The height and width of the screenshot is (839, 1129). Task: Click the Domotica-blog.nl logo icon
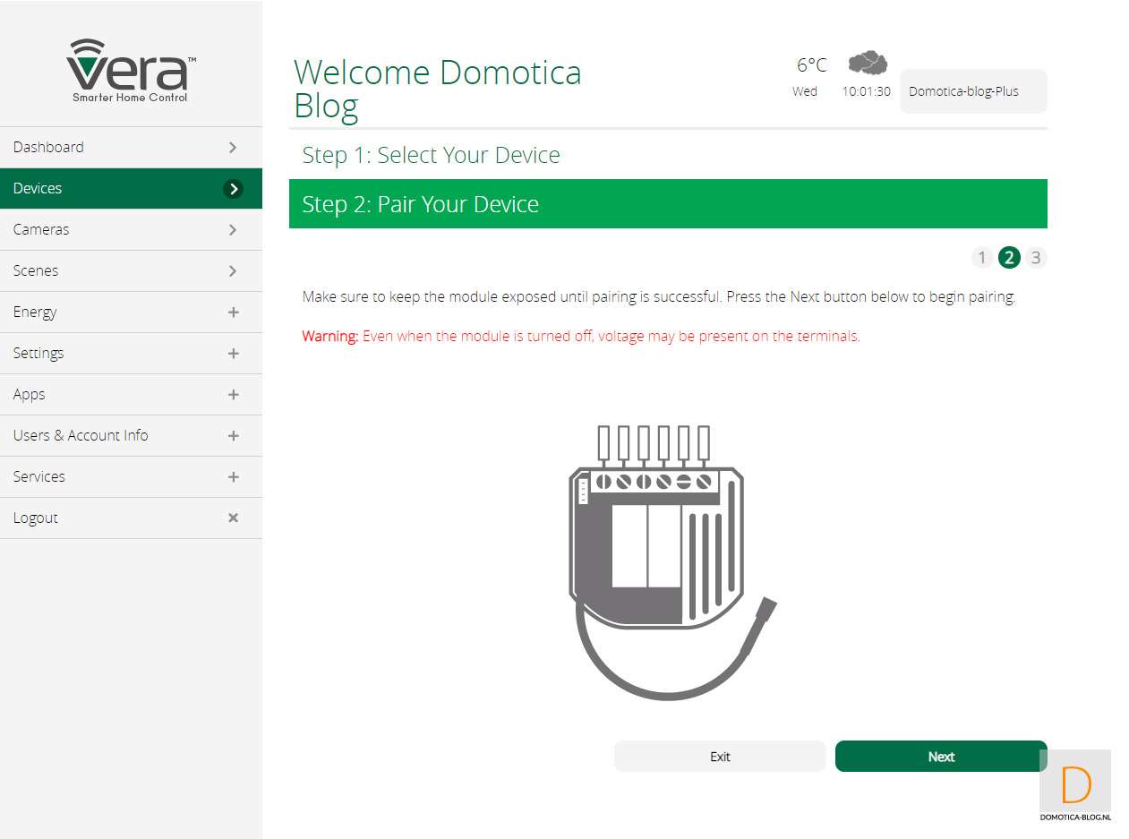pos(1075,785)
